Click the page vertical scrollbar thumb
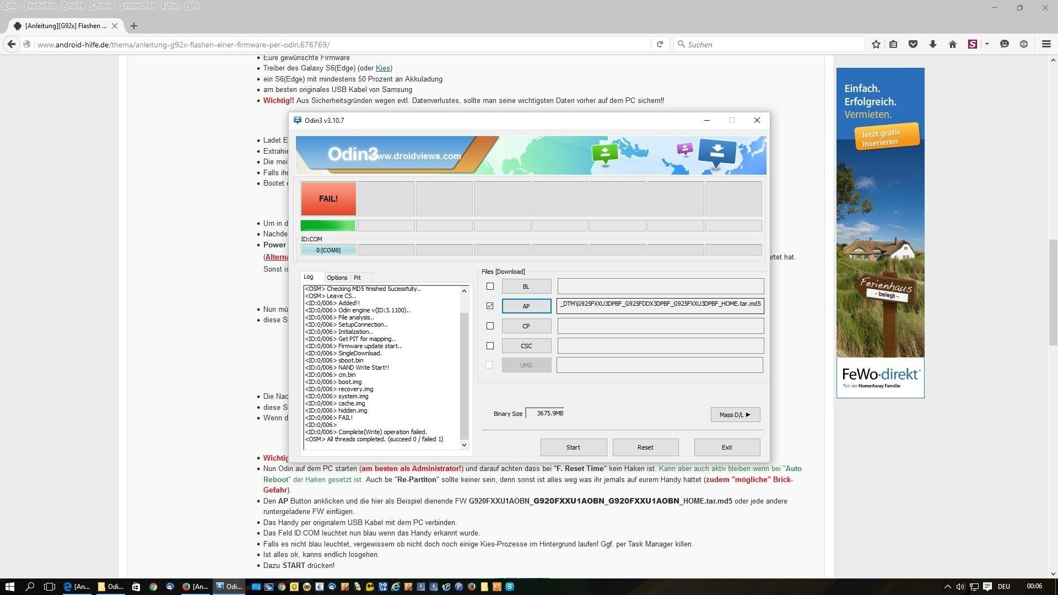This screenshot has width=1058, height=595. 1053,293
